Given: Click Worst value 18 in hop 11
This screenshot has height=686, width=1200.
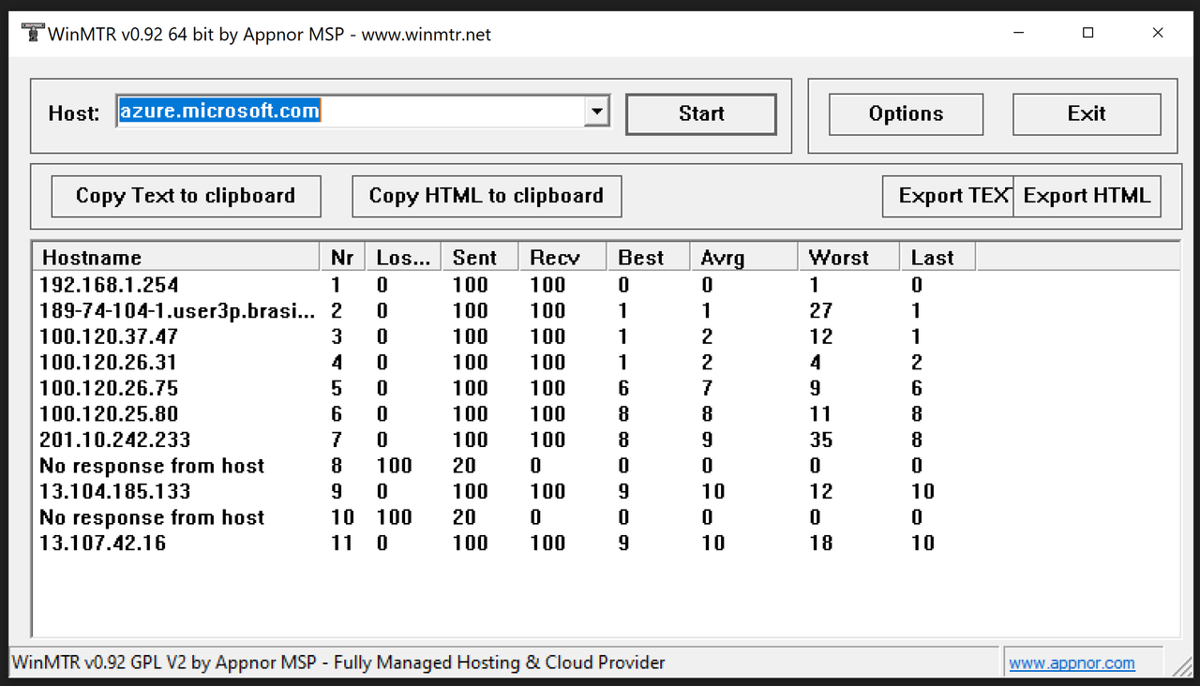Looking at the screenshot, I should pyautogui.click(x=820, y=543).
